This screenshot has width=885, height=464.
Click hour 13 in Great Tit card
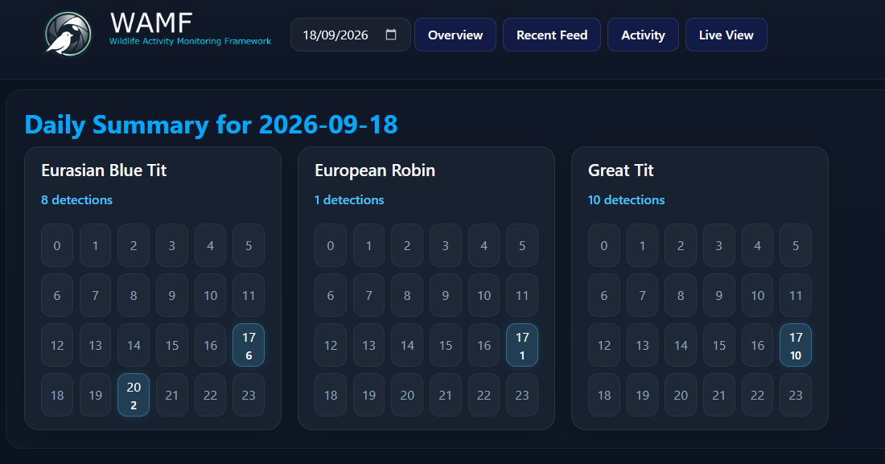(x=642, y=345)
